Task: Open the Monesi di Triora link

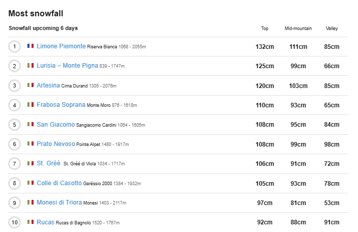Action: (59, 202)
